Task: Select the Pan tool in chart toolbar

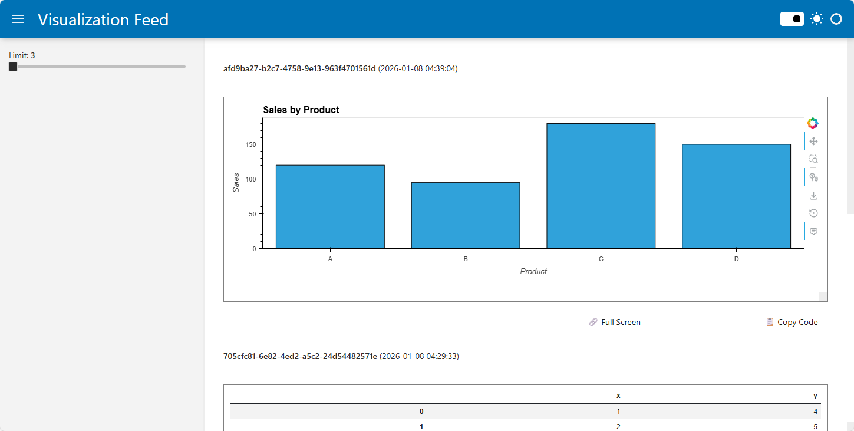Action: tap(813, 142)
